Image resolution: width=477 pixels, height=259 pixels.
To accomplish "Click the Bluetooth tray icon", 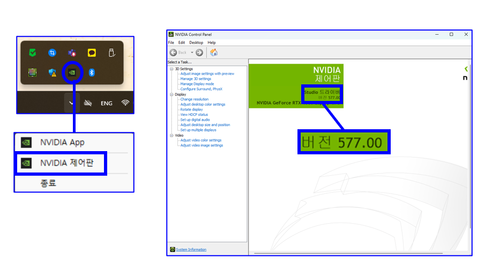I will pos(92,72).
